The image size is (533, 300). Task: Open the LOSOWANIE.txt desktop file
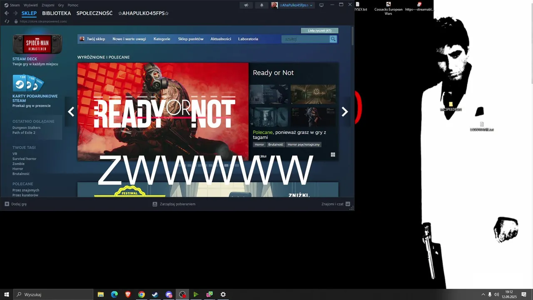[482, 127]
